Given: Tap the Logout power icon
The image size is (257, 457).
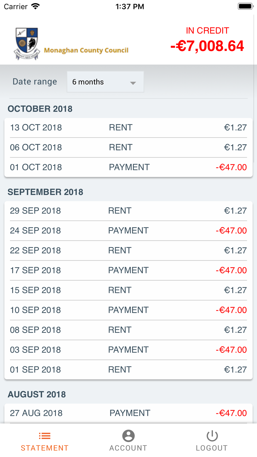Looking at the screenshot, I should click(x=212, y=436).
